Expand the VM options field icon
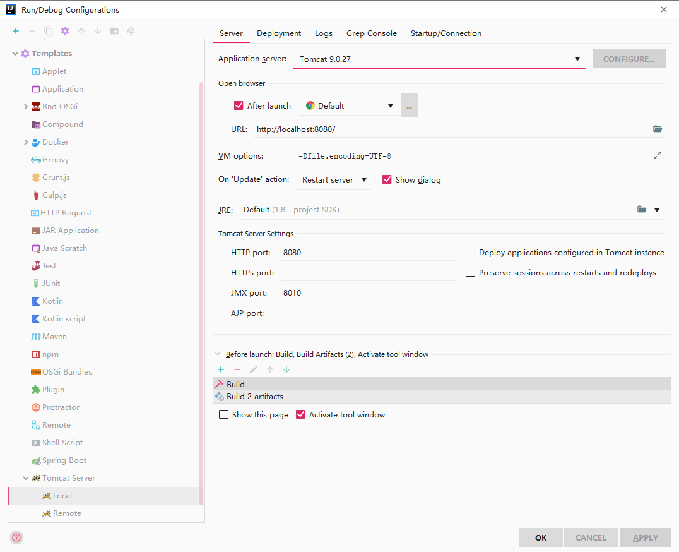 pyautogui.click(x=658, y=155)
